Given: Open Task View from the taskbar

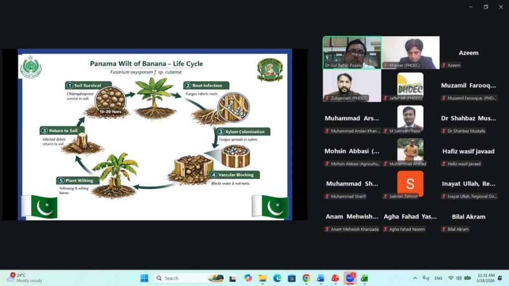Looking at the screenshot, I should pyautogui.click(x=233, y=278).
